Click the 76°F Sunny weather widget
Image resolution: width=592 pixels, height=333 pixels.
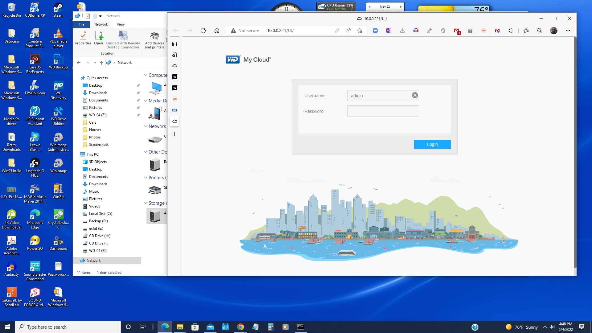point(522,327)
